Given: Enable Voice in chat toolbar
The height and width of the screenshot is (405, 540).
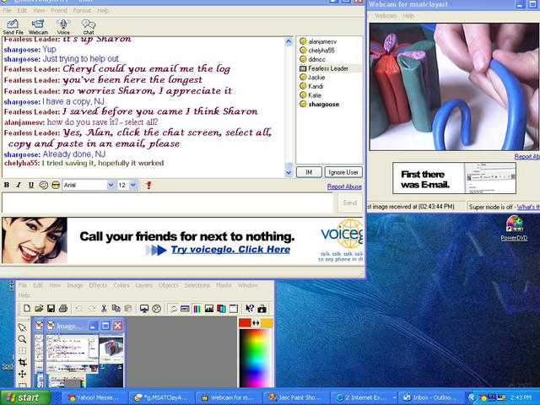Looking at the screenshot, I should click(63, 27).
